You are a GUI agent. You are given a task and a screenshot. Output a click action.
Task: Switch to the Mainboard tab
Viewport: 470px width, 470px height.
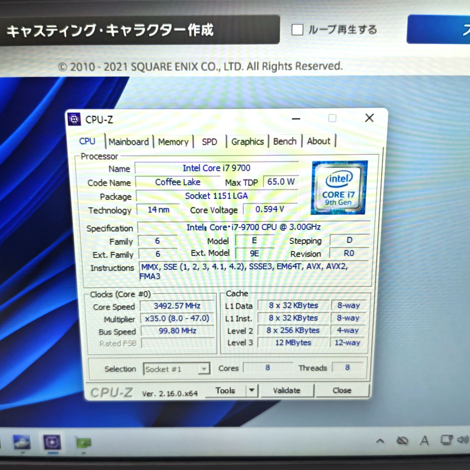(129, 142)
